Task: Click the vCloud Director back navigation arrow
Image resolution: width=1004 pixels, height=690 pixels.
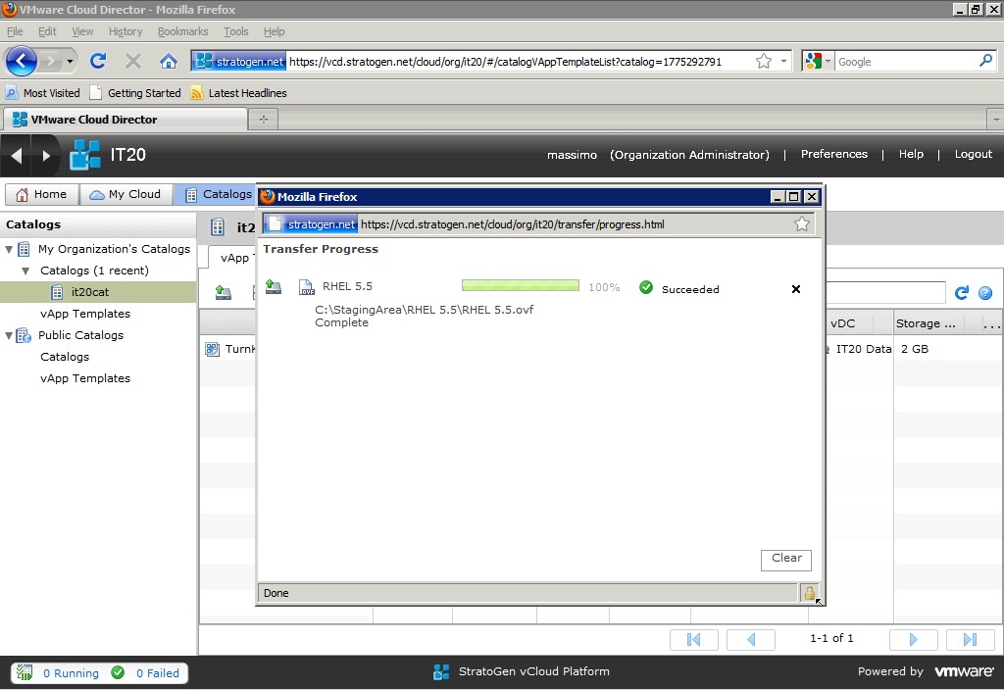Action: (17, 155)
